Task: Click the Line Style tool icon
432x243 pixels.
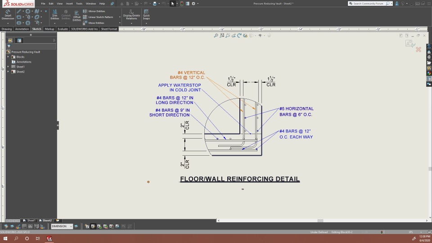Action: 30,226
